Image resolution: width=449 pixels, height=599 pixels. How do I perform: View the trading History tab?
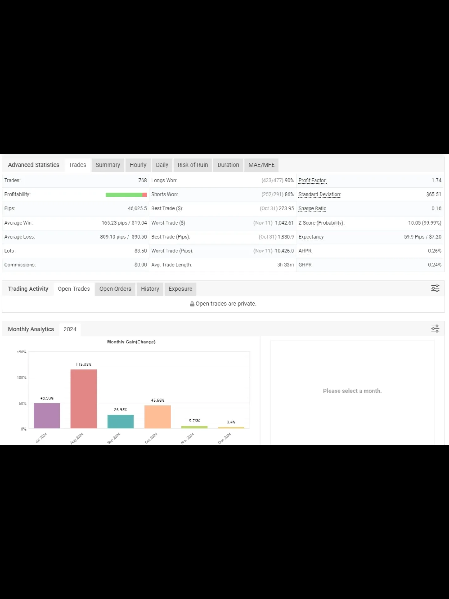pyautogui.click(x=150, y=289)
